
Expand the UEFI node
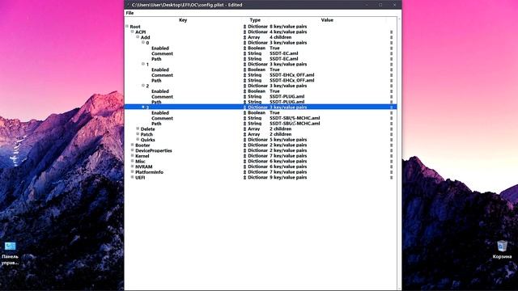pos(132,177)
